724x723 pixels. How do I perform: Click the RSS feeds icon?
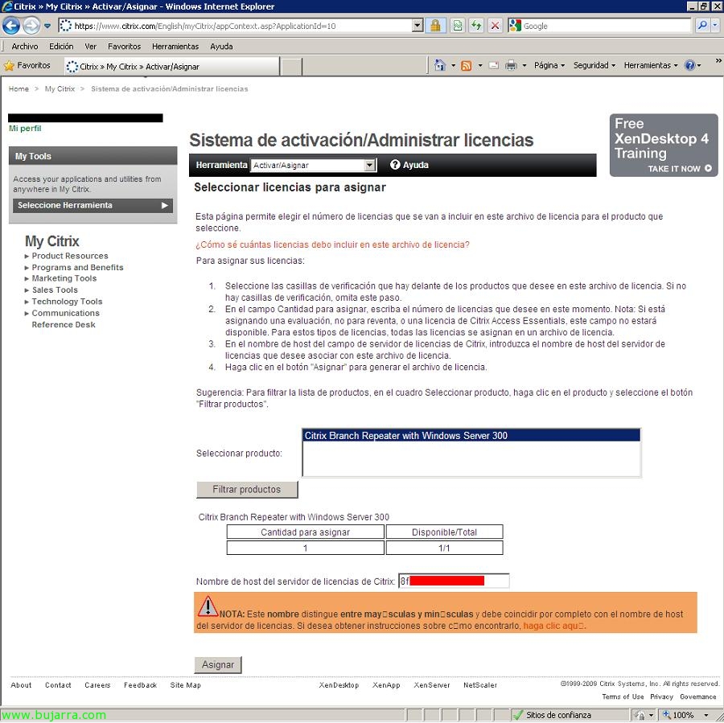pyautogui.click(x=467, y=66)
